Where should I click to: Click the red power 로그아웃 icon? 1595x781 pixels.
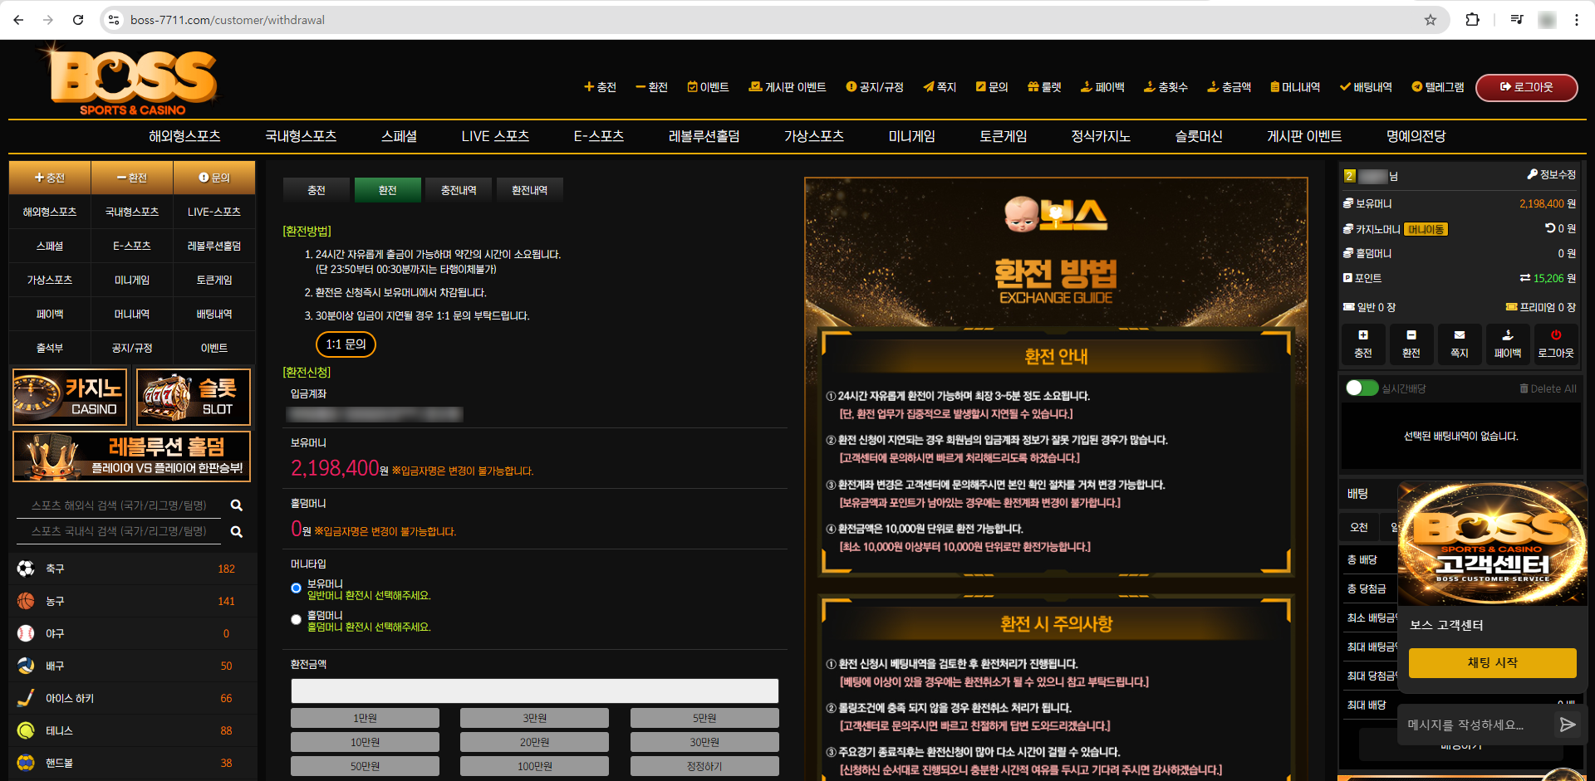pos(1556,335)
